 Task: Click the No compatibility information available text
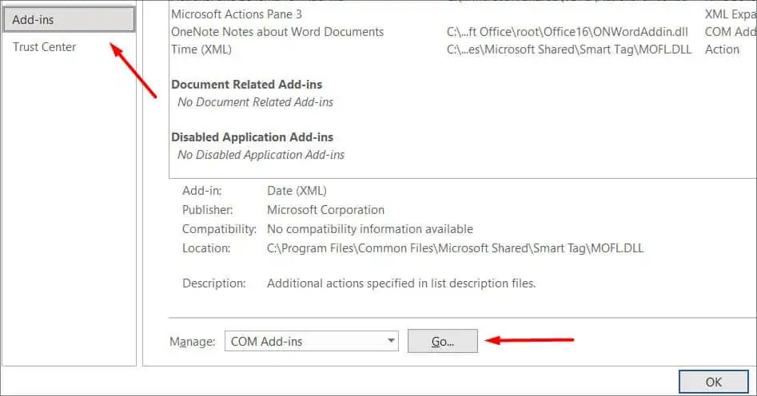[x=370, y=229]
